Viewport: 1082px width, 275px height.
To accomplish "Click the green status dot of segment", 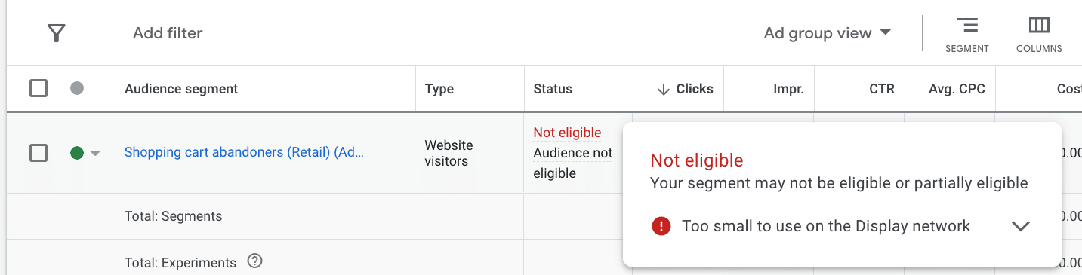I will click(x=76, y=153).
